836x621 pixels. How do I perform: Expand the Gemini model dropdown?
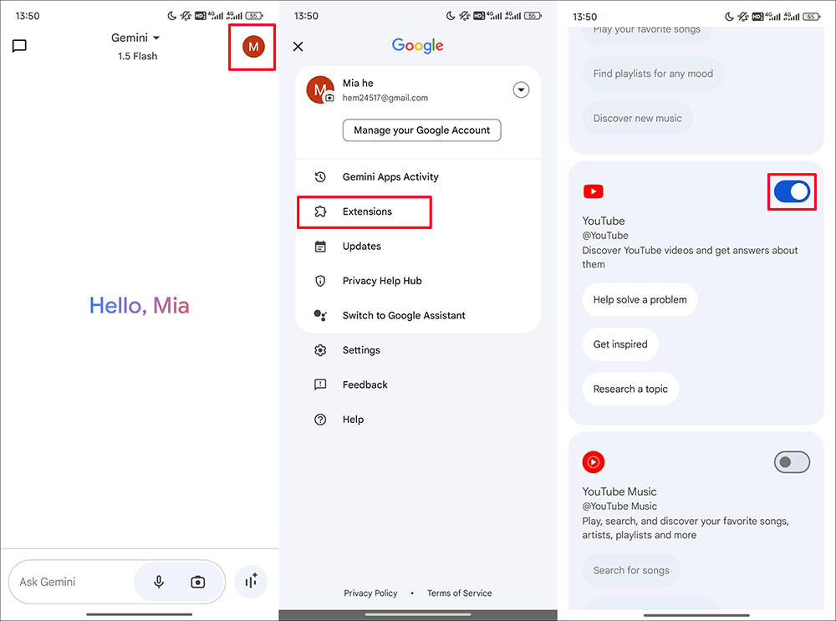pyautogui.click(x=135, y=38)
